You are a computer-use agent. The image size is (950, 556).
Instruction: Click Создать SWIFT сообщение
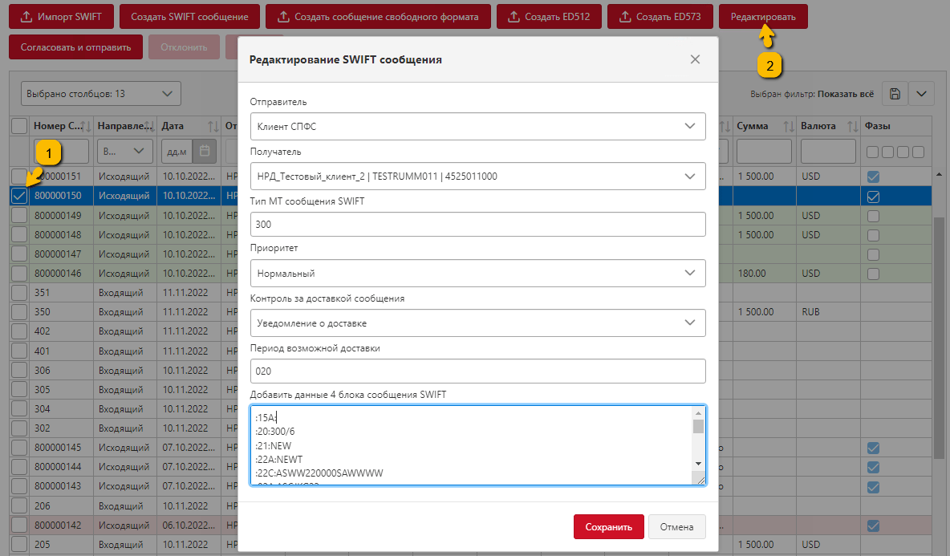coord(189,16)
